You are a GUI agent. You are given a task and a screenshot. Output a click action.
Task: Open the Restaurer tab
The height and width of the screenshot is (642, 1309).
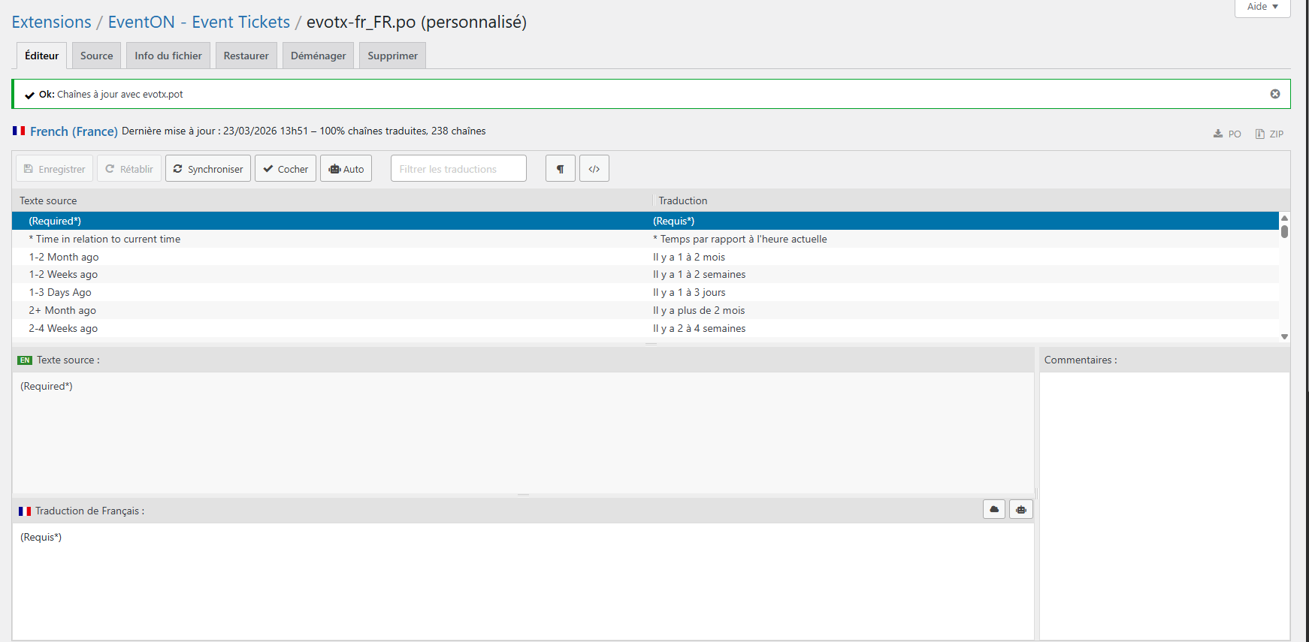[246, 56]
